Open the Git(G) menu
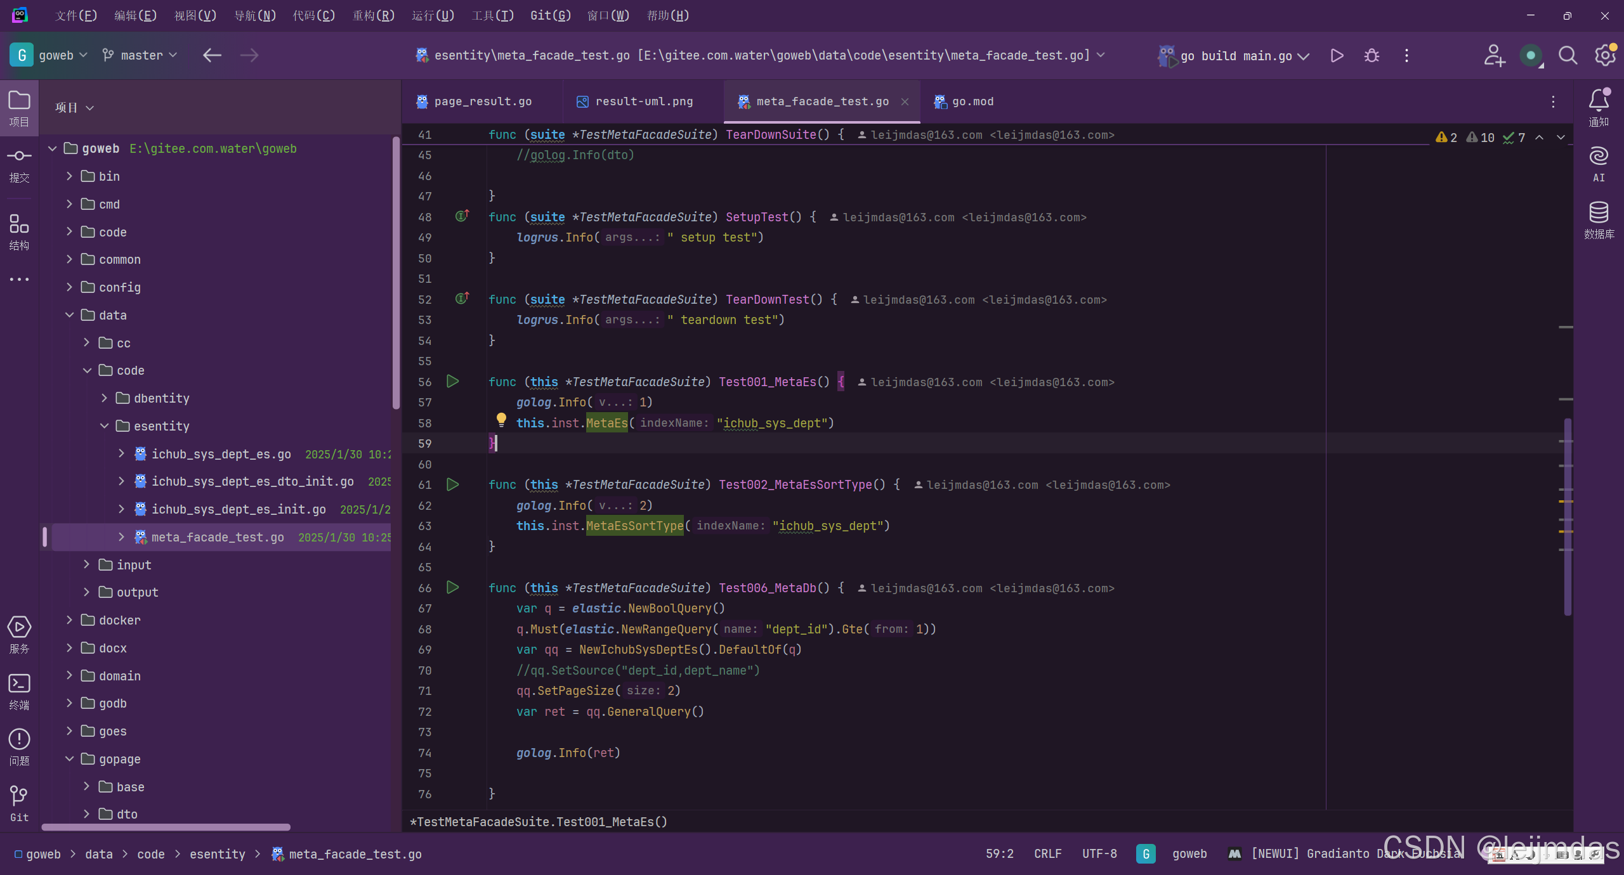The width and height of the screenshot is (1624, 875). [x=550, y=15]
